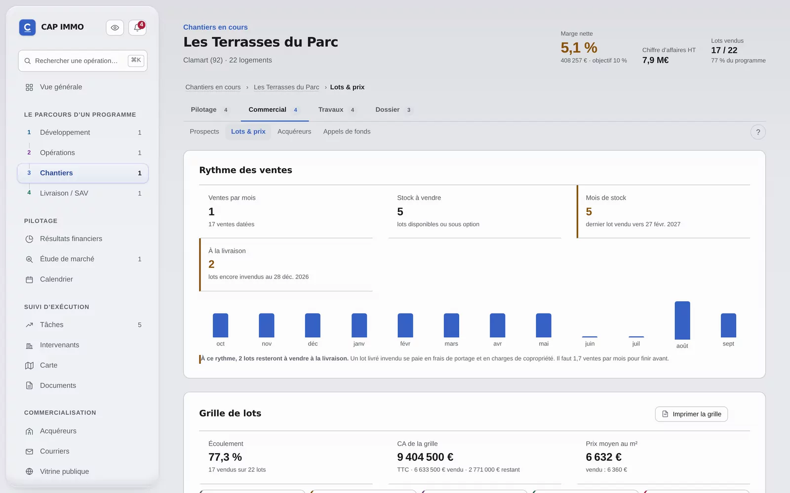This screenshot has height=493, width=790.
Task: Open Carte map icon
Action: pos(29,366)
